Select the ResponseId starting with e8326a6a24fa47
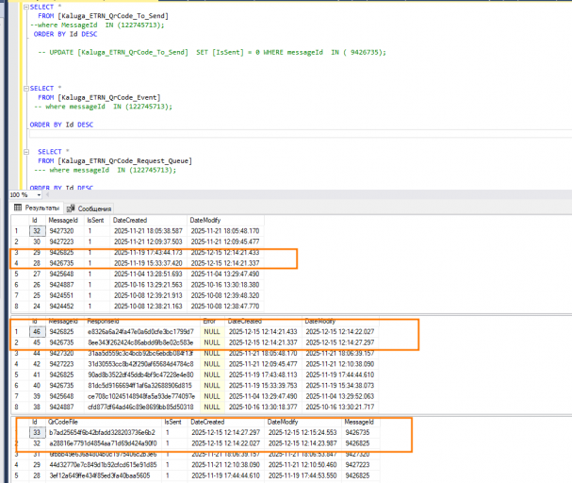 coord(140,331)
